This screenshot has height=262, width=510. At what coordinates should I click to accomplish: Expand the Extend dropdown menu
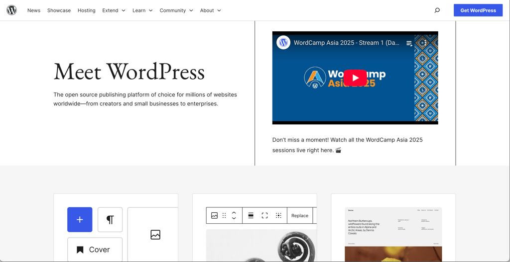114,10
